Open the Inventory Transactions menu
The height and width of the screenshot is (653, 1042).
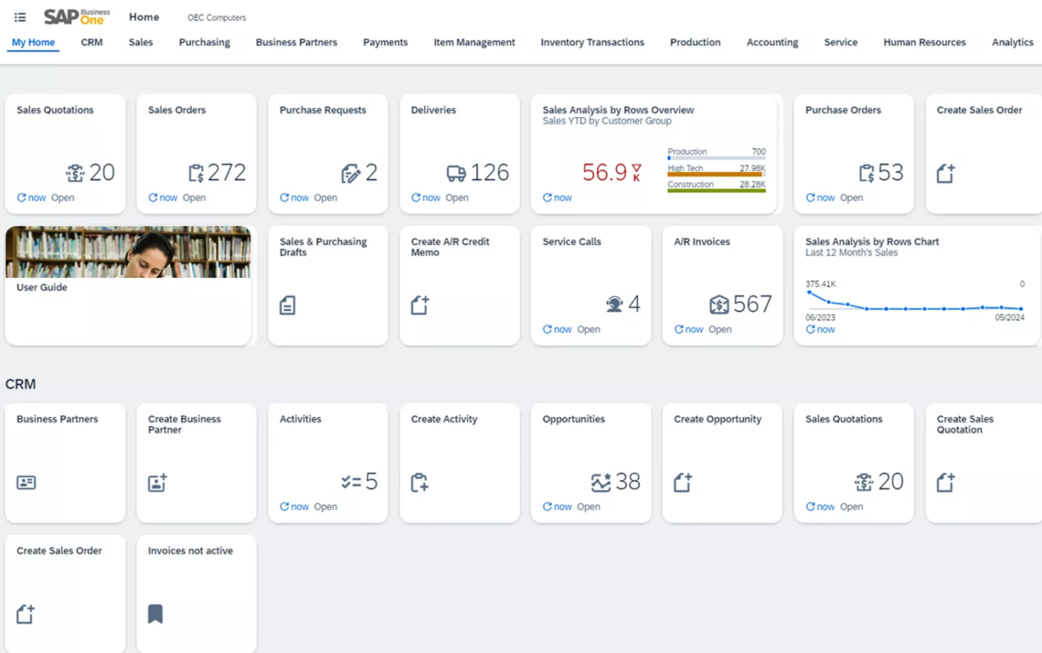pos(592,42)
